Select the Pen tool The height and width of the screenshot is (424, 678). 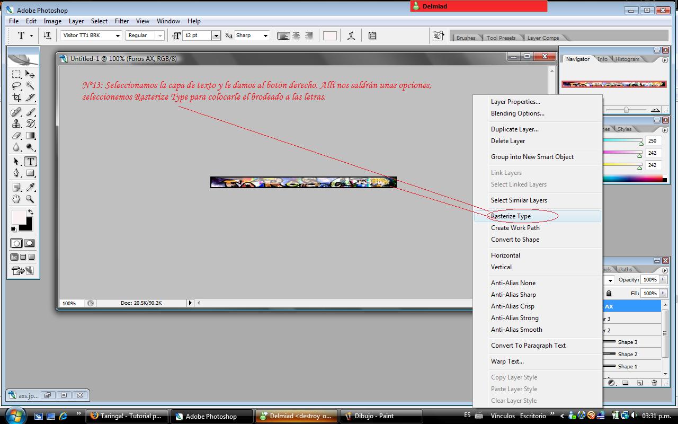pos(16,173)
